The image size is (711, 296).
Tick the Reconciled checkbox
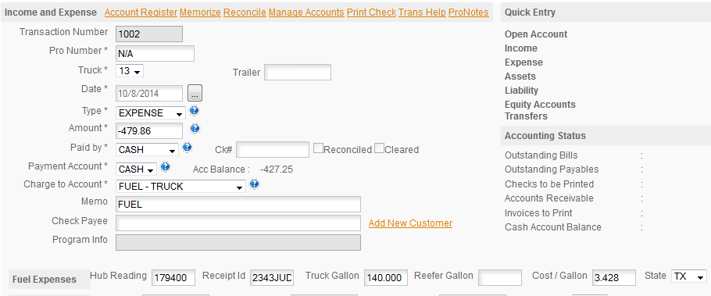click(318, 148)
